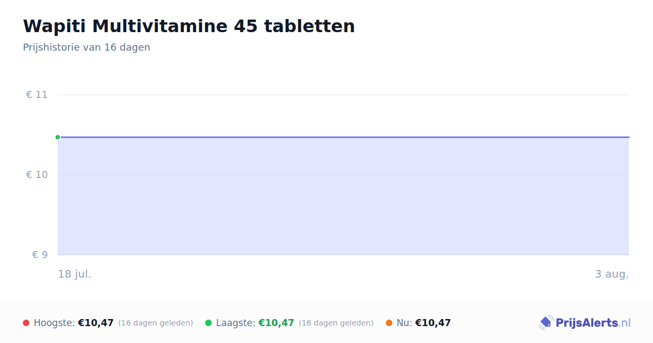Screen dimensions: 653x343
Task: Click the Prijshistorie van 16 dagen subtitle
Action: click(87, 47)
